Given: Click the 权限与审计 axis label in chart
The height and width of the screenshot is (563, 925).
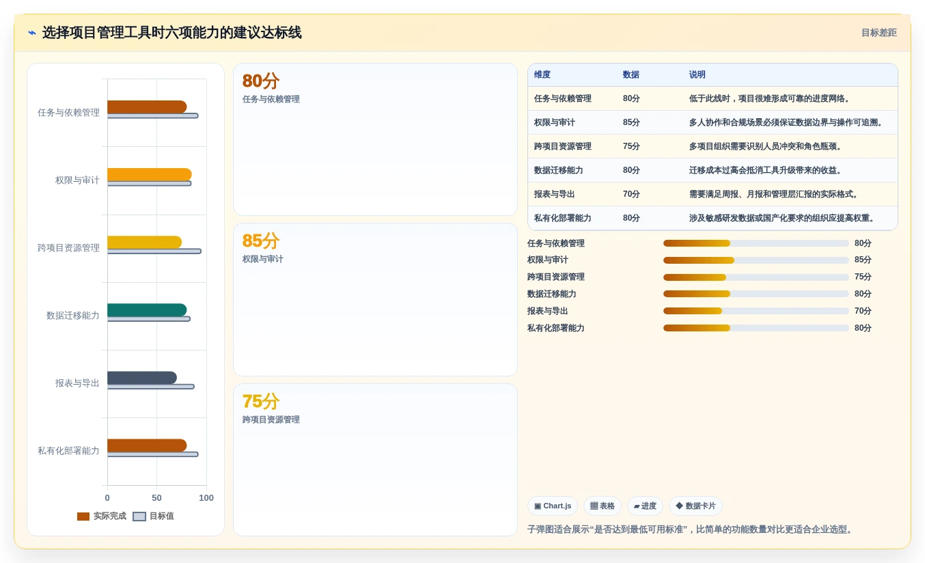Looking at the screenshot, I should 77,180.
